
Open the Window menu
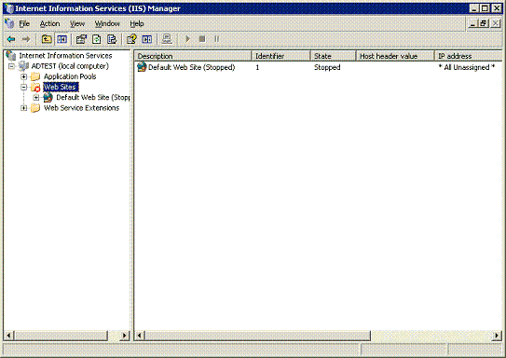click(107, 24)
